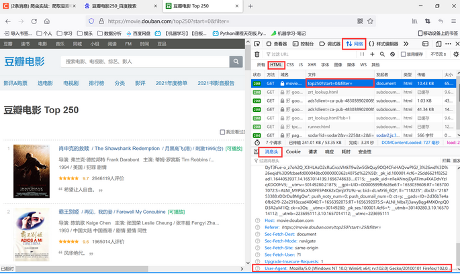The height and width of the screenshot is (274, 460).
Task: Filter requests by HTML type
Action: 276,65
